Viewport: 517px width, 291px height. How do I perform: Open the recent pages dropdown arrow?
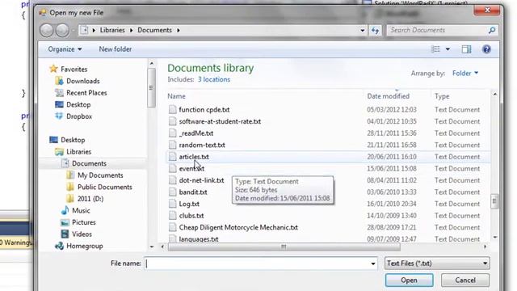pos(74,31)
